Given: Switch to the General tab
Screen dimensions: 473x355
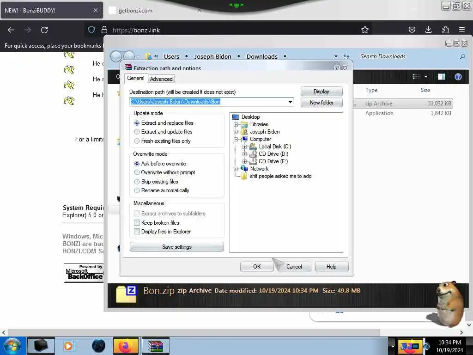Looking at the screenshot, I should pyautogui.click(x=136, y=78).
